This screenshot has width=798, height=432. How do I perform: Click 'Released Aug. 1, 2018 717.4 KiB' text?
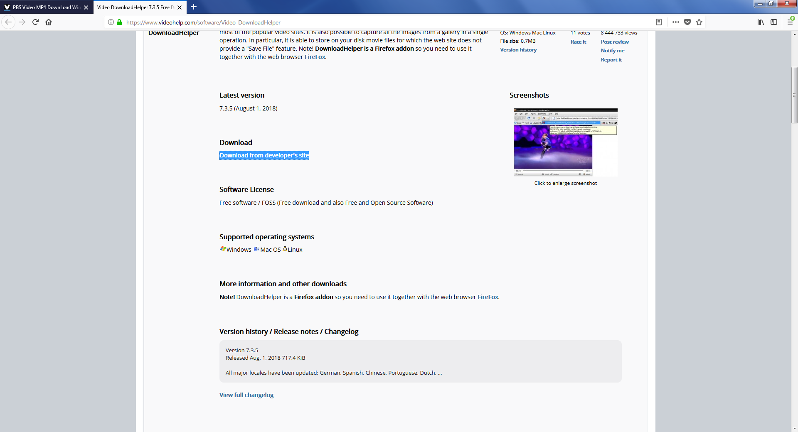coord(265,358)
